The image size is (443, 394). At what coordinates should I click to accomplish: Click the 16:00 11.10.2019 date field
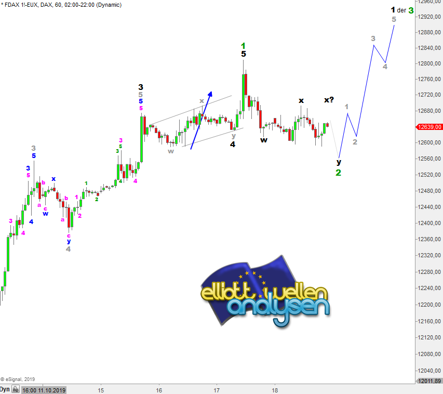(x=43, y=389)
